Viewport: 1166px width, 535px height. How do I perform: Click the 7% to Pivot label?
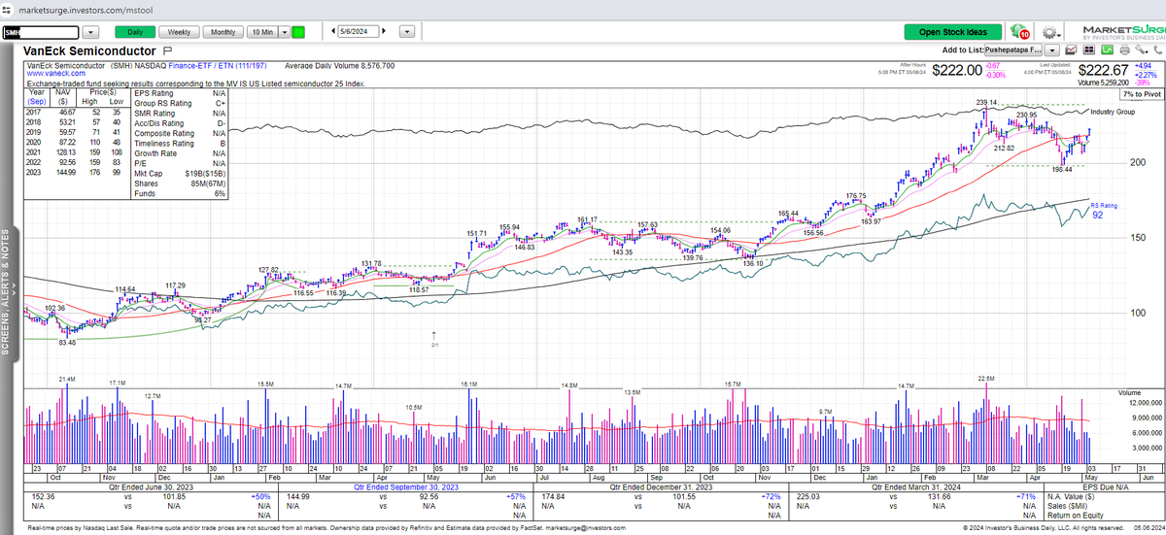1141,95
